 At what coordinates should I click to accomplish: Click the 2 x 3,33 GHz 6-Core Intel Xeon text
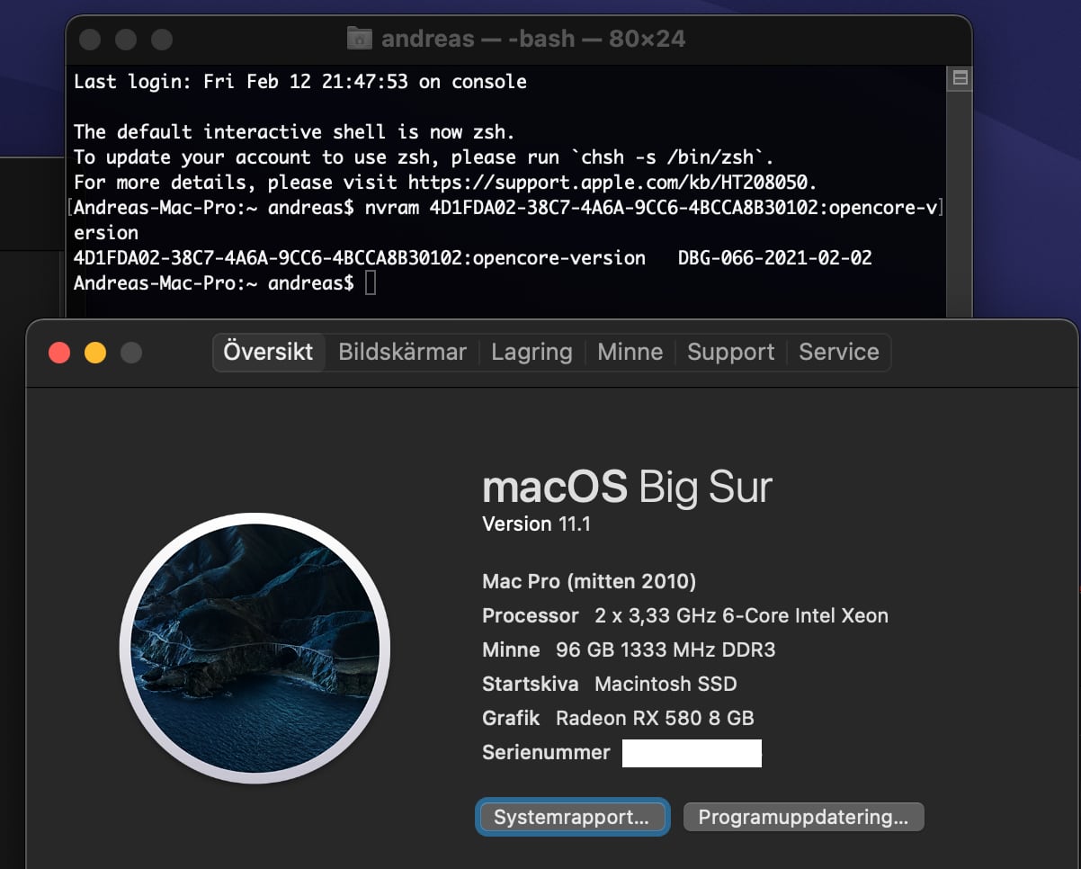(x=742, y=615)
